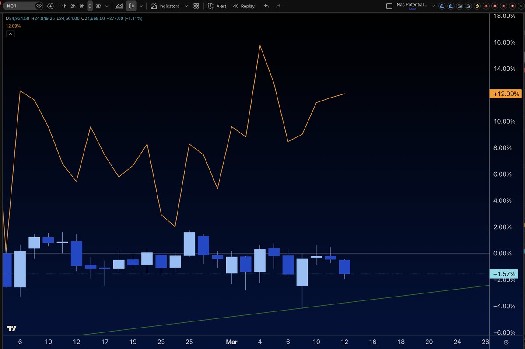Click the 19 date label on time axis
This screenshot has height=349, width=525.
(x=133, y=342)
